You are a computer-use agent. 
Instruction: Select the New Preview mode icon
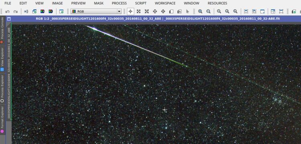(x=171, y=12)
